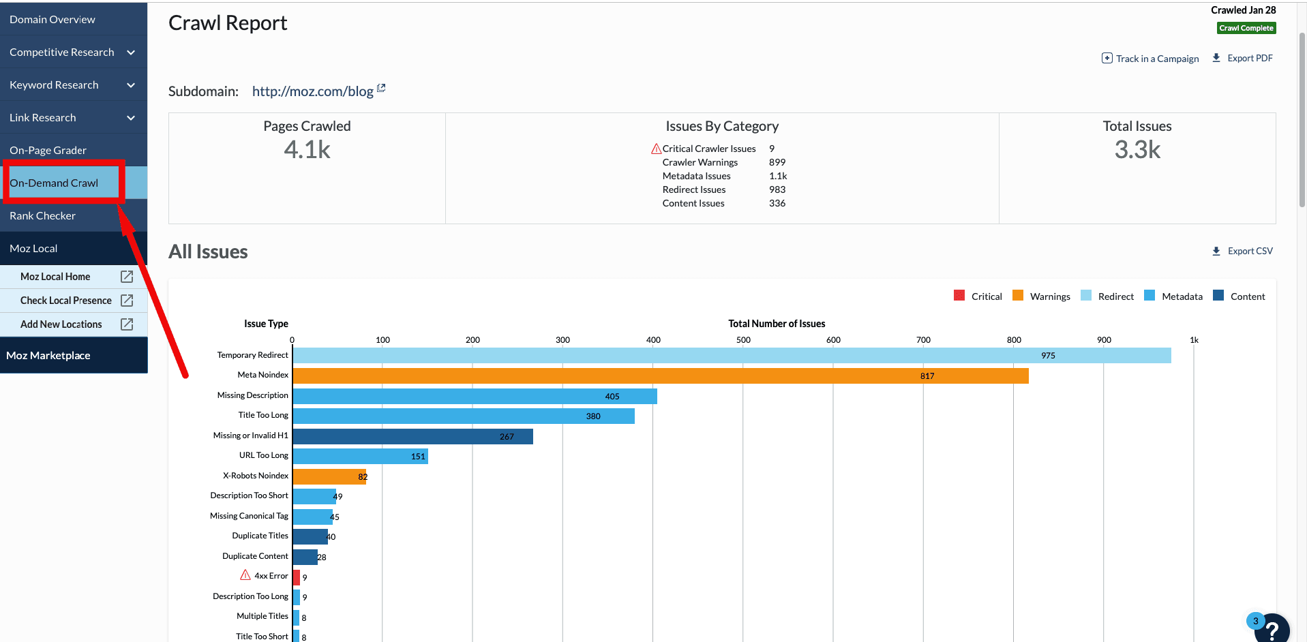Click the Temporary Redirect bar in chart
The width and height of the screenshot is (1307, 642).
point(731,356)
